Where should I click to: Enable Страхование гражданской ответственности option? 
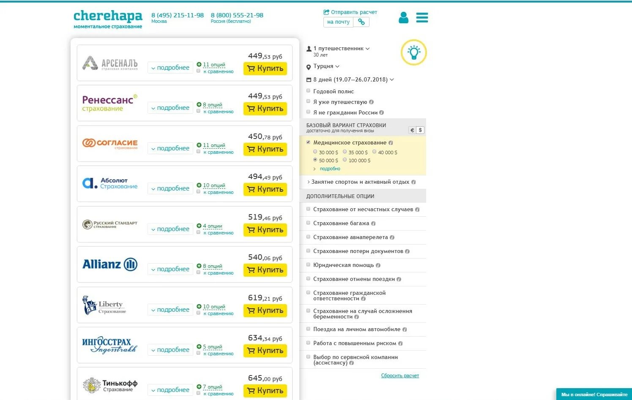coord(308,293)
